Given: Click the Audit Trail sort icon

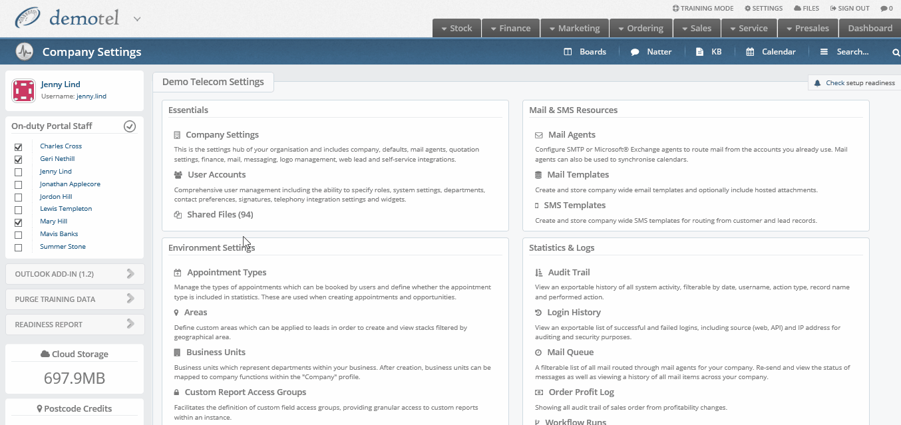Looking at the screenshot, I should pos(539,273).
